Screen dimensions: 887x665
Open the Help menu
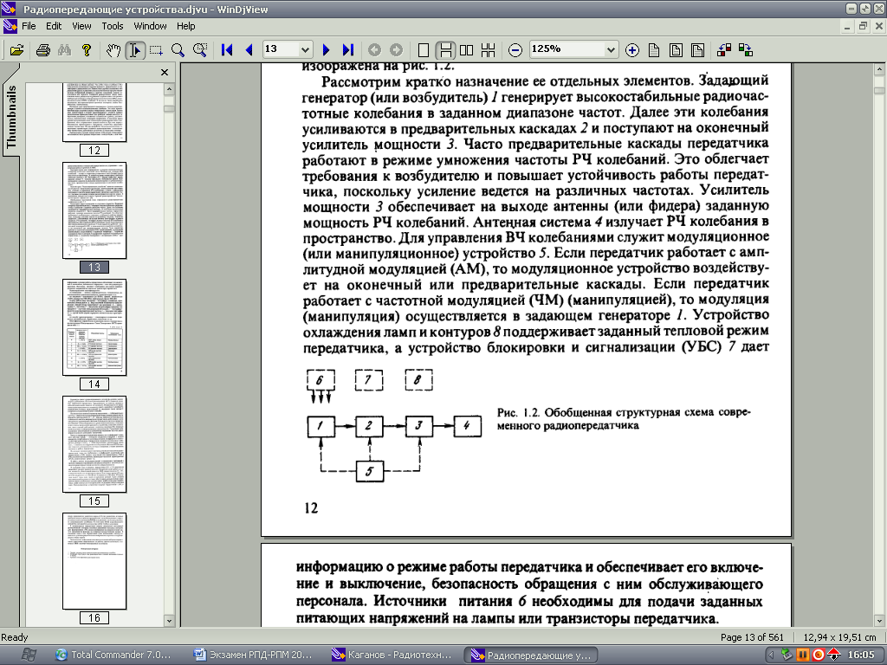185,26
